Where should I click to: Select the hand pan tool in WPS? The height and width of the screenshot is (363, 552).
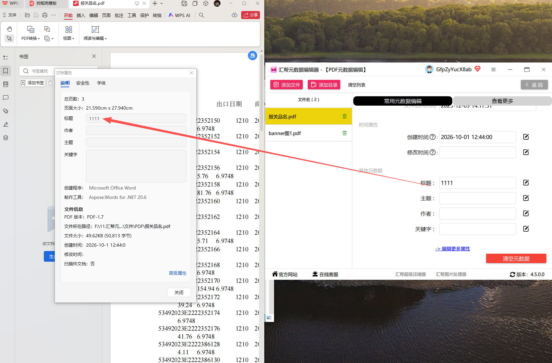pos(9,29)
